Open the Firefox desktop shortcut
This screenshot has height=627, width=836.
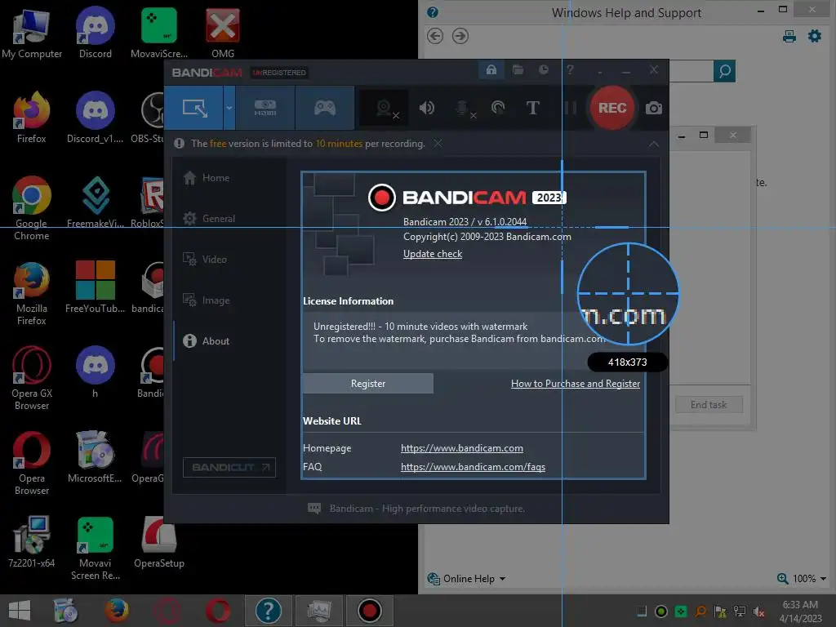point(32,118)
